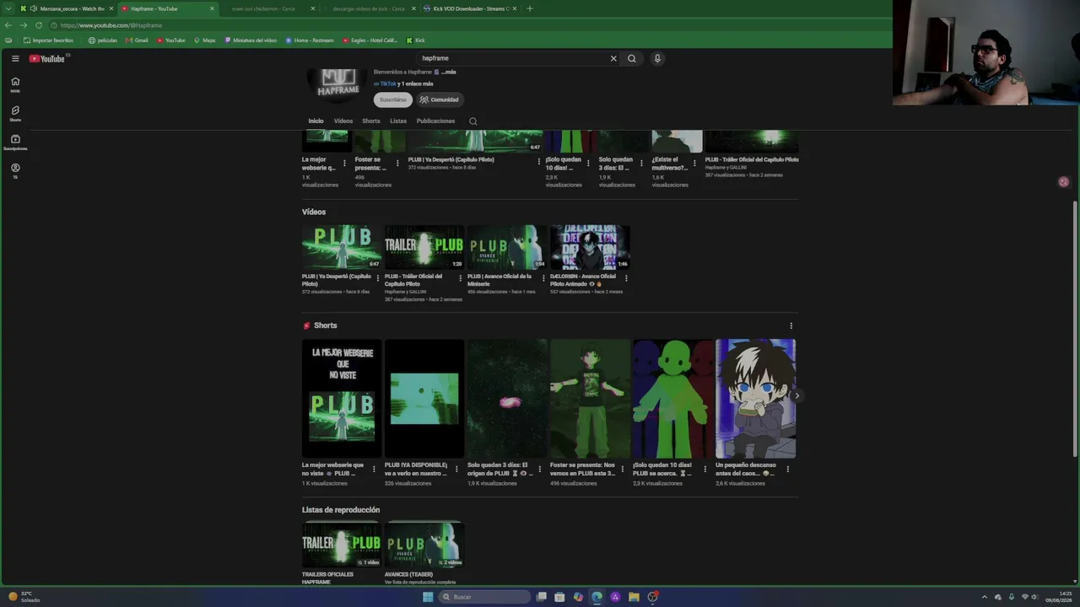Start voice search with the microphone
The width and height of the screenshot is (1080, 607).
[657, 58]
